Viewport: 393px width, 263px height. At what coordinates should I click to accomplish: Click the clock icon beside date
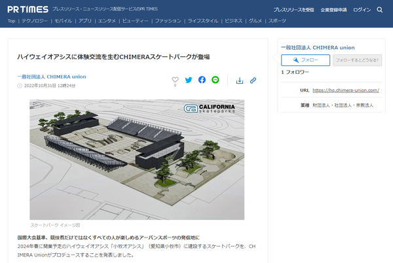tap(20, 86)
